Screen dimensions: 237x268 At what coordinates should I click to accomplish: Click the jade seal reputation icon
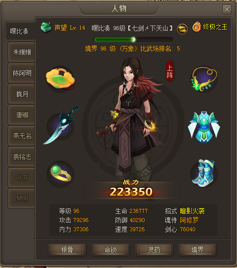[46, 27]
